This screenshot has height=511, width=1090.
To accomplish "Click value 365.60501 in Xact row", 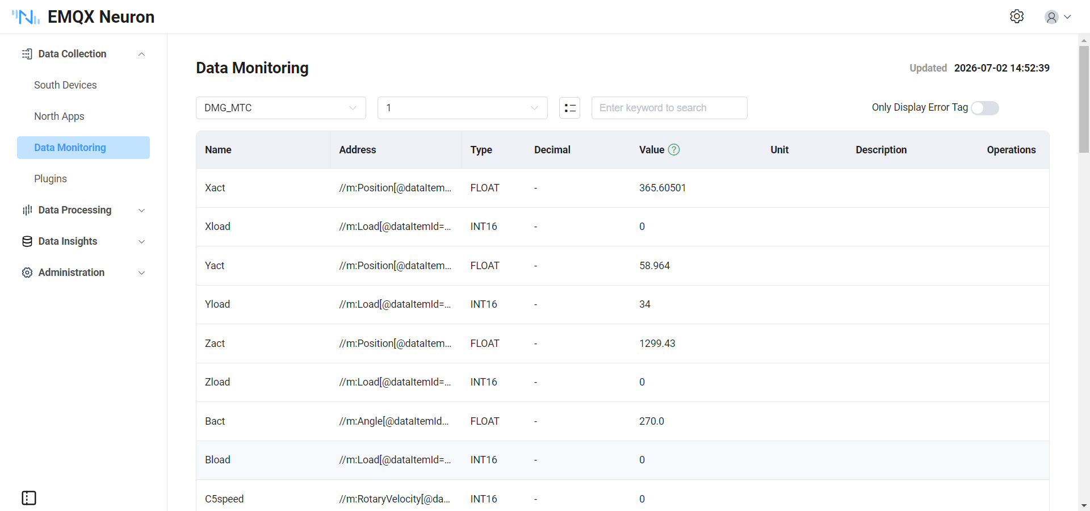I will click(x=663, y=188).
